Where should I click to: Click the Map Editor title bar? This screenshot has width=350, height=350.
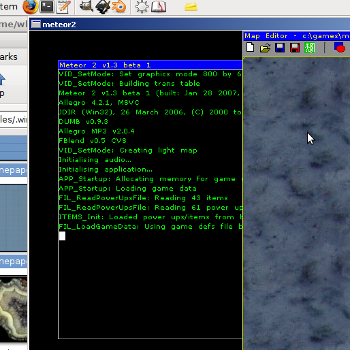tap(297, 36)
